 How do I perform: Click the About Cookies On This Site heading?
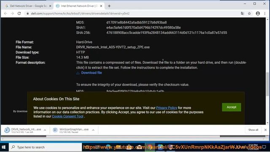click(x=56, y=99)
